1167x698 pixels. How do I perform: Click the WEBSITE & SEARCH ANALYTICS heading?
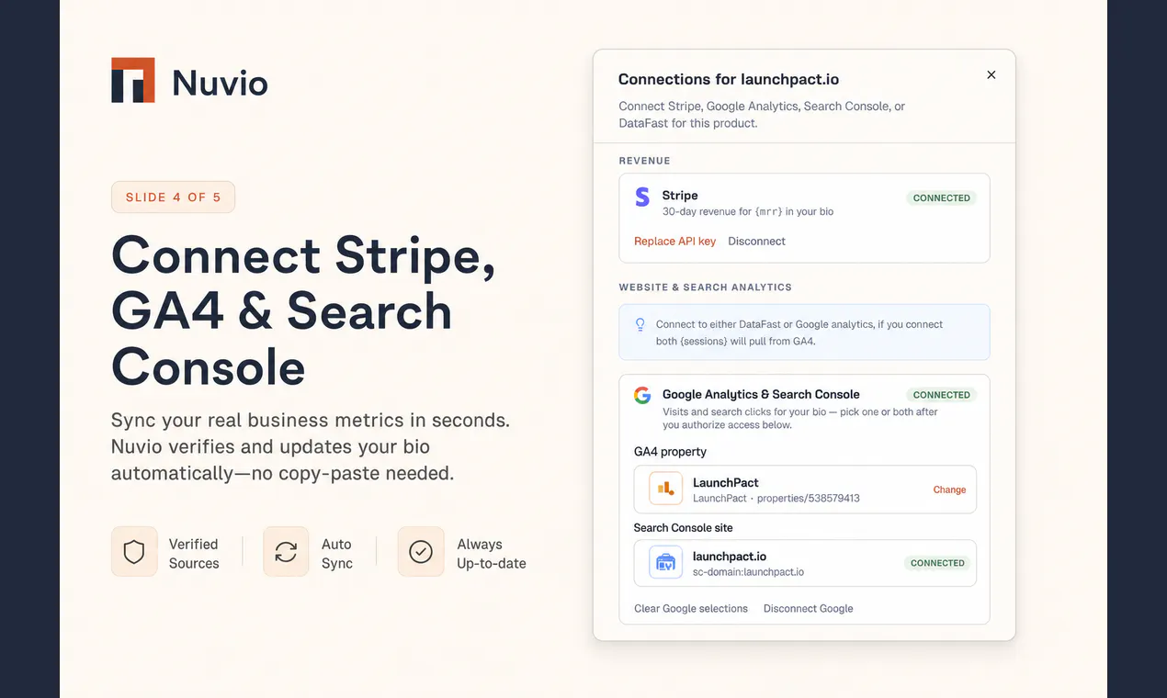pyautogui.click(x=705, y=287)
